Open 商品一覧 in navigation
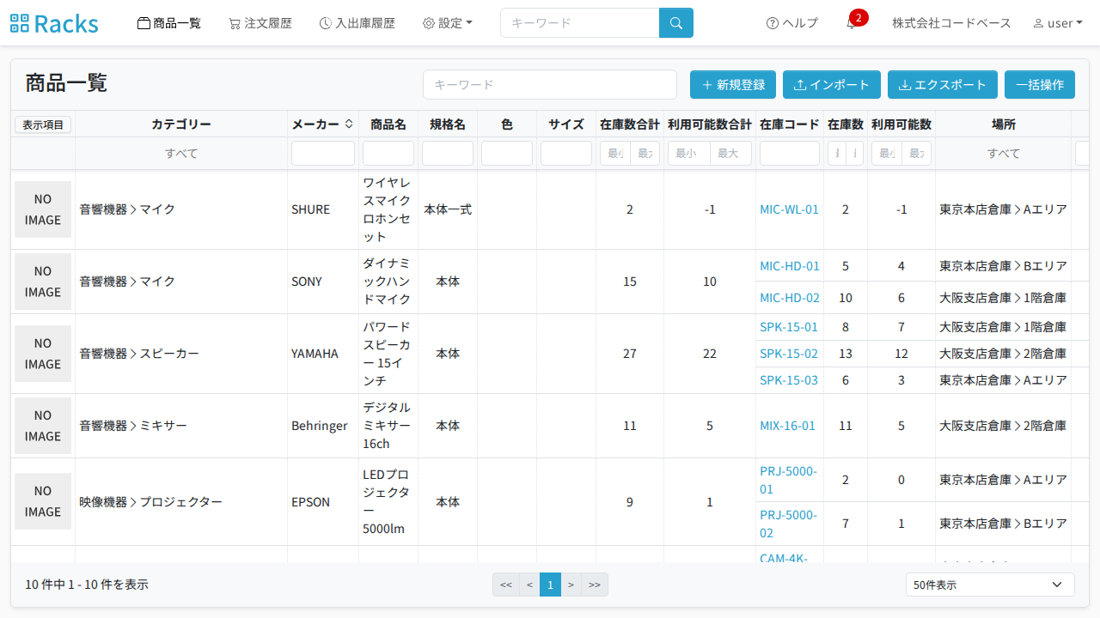Screen dimensions: 1100x618 pyautogui.click(x=169, y=23)
